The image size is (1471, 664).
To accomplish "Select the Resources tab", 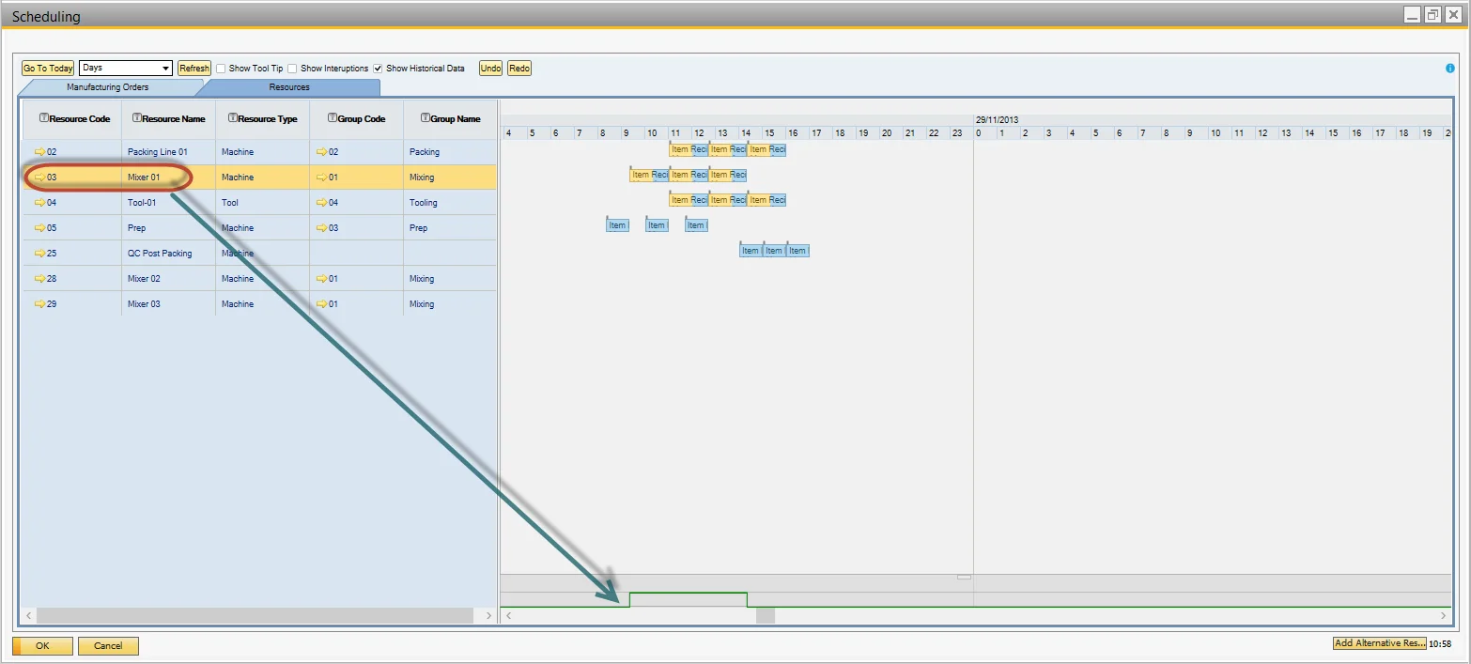I will pyautogui.click(x=287, y=86).
